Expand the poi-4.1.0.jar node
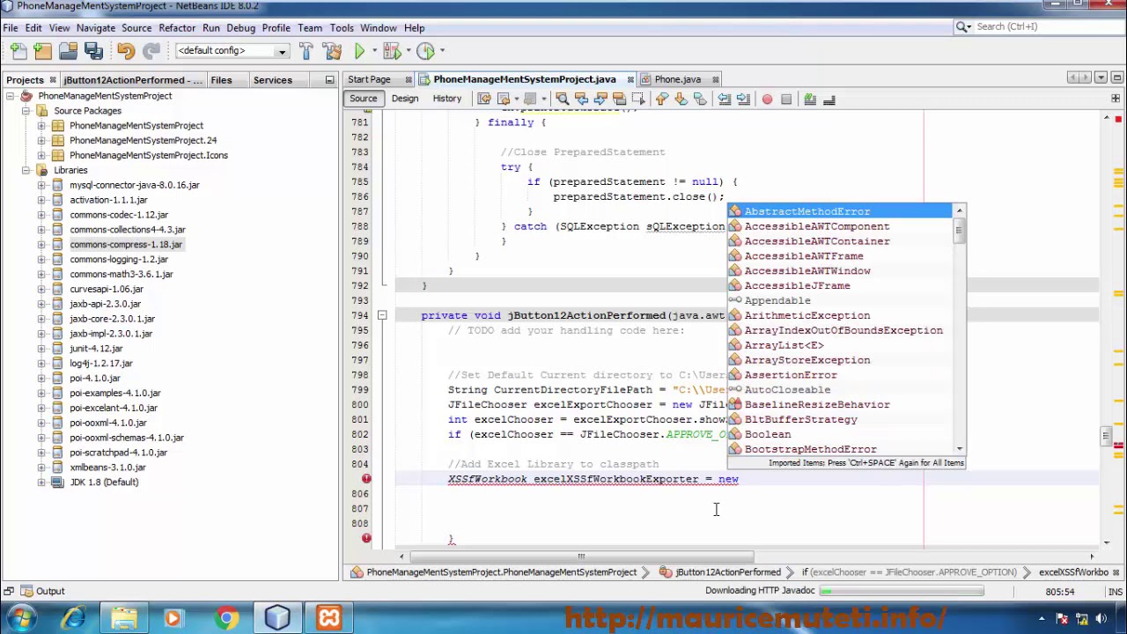The width and height of the screenshot is (1127, 634). coord(41,378)
